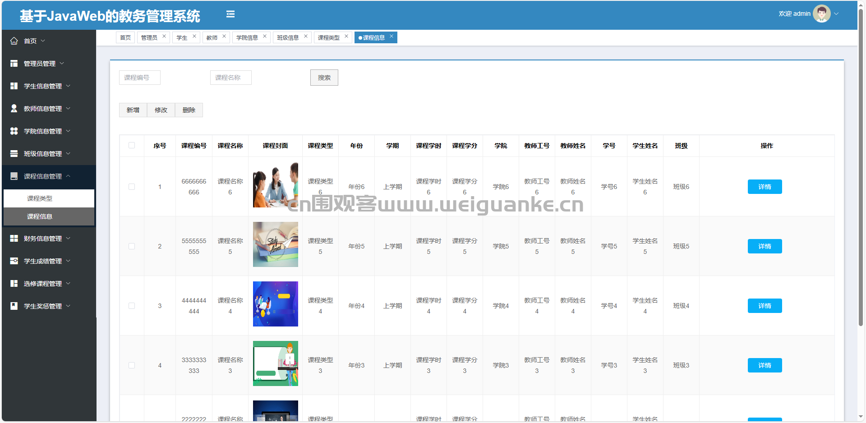Click 详情 button for course 5555555555
The height and width of the screenshot is (423, 866).
765,246
